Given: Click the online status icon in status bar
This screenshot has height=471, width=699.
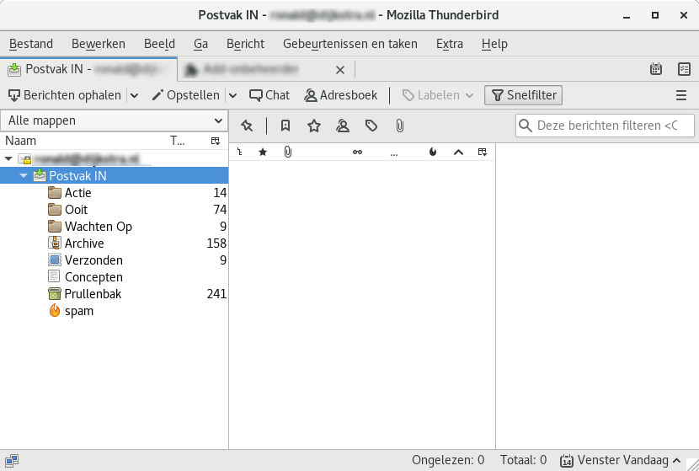Looking at the screenshot, I should (12, 460).
